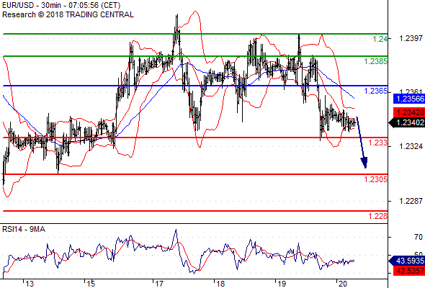Select the green 1.2385 resistance label
Viewport: 425px width, 288px height.
pyautogui.click(x=376, y=61)
